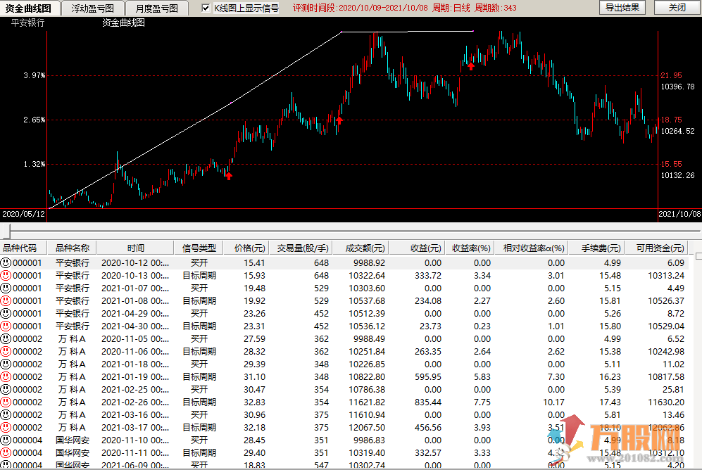Click the 3.97% axis label
The image size is (702, 470).
[35, 75]
